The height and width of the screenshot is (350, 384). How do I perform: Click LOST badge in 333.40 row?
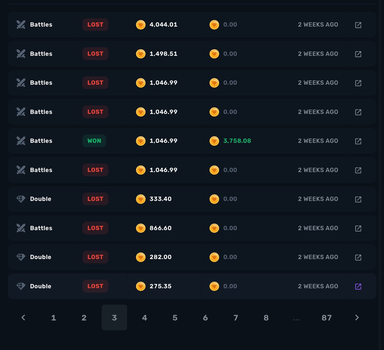(x=95, y=199)
